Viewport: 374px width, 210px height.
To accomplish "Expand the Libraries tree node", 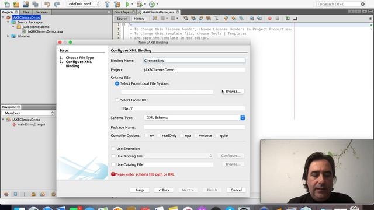I will coord(8,36).
